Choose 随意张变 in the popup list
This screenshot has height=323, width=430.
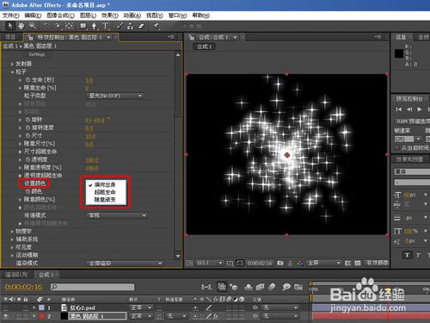pos(105,200)
